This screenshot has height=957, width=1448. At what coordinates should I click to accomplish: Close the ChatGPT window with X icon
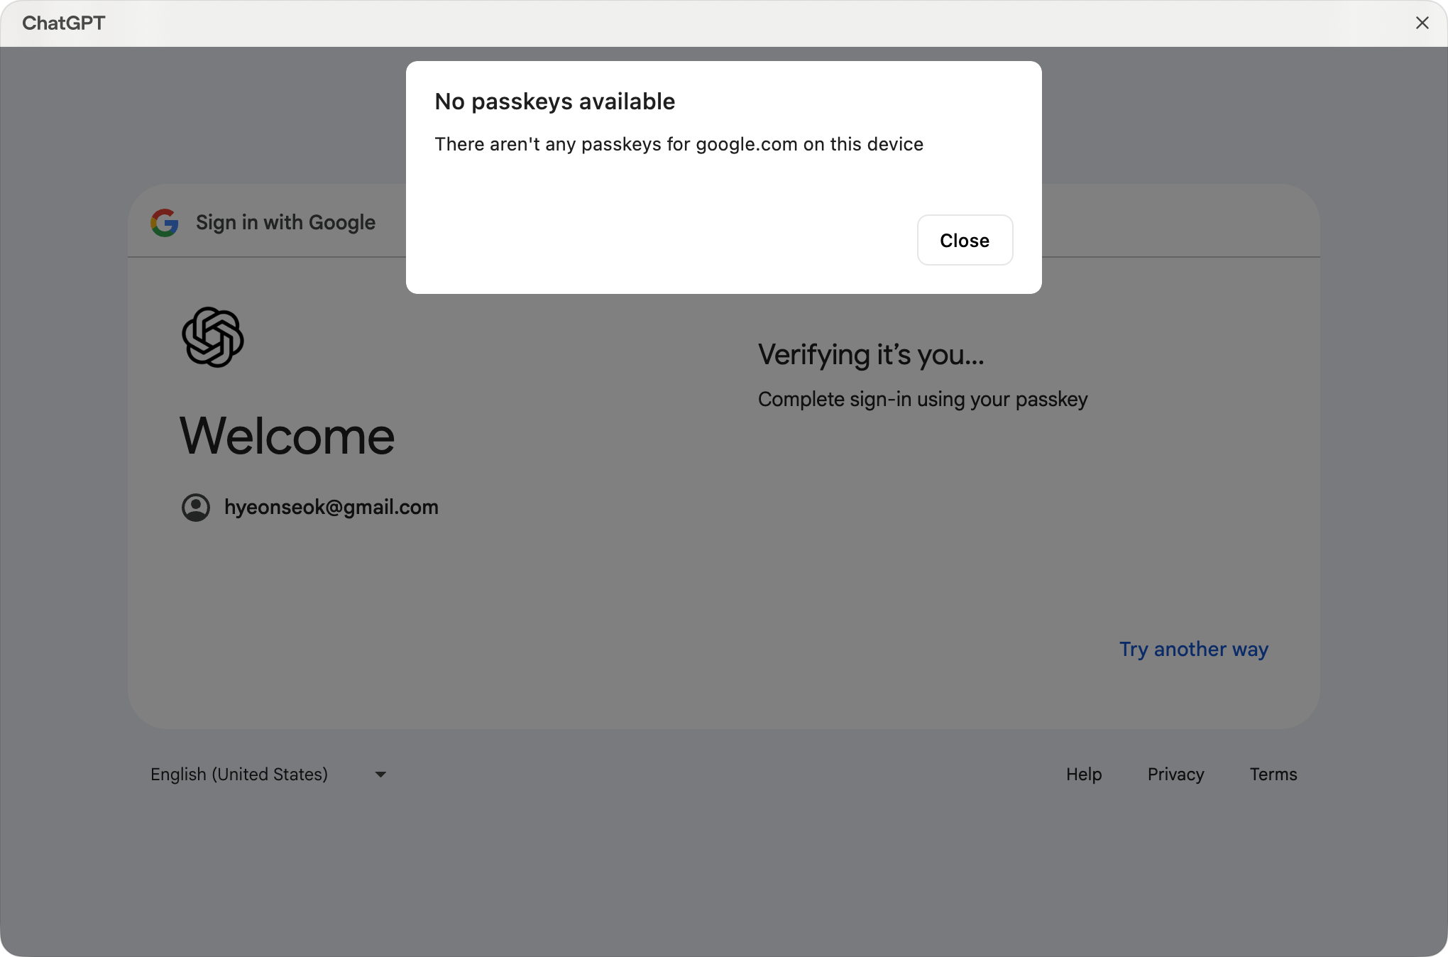coord(1422,23)
